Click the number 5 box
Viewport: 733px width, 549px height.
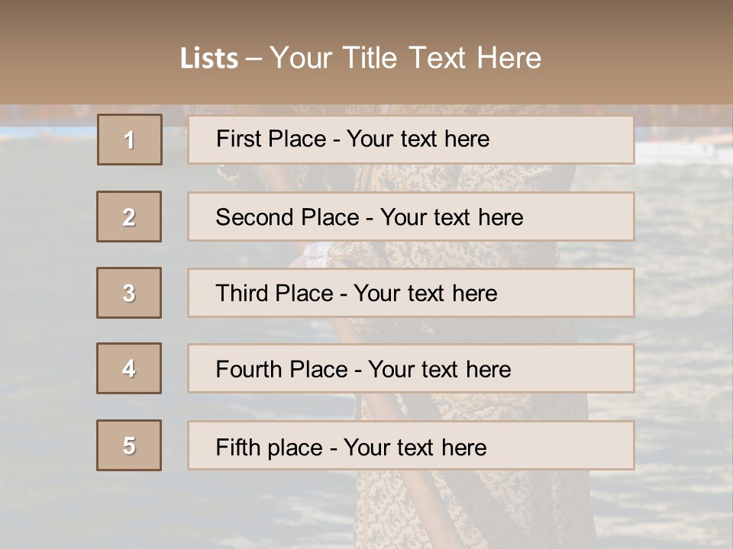pos(129,445)
